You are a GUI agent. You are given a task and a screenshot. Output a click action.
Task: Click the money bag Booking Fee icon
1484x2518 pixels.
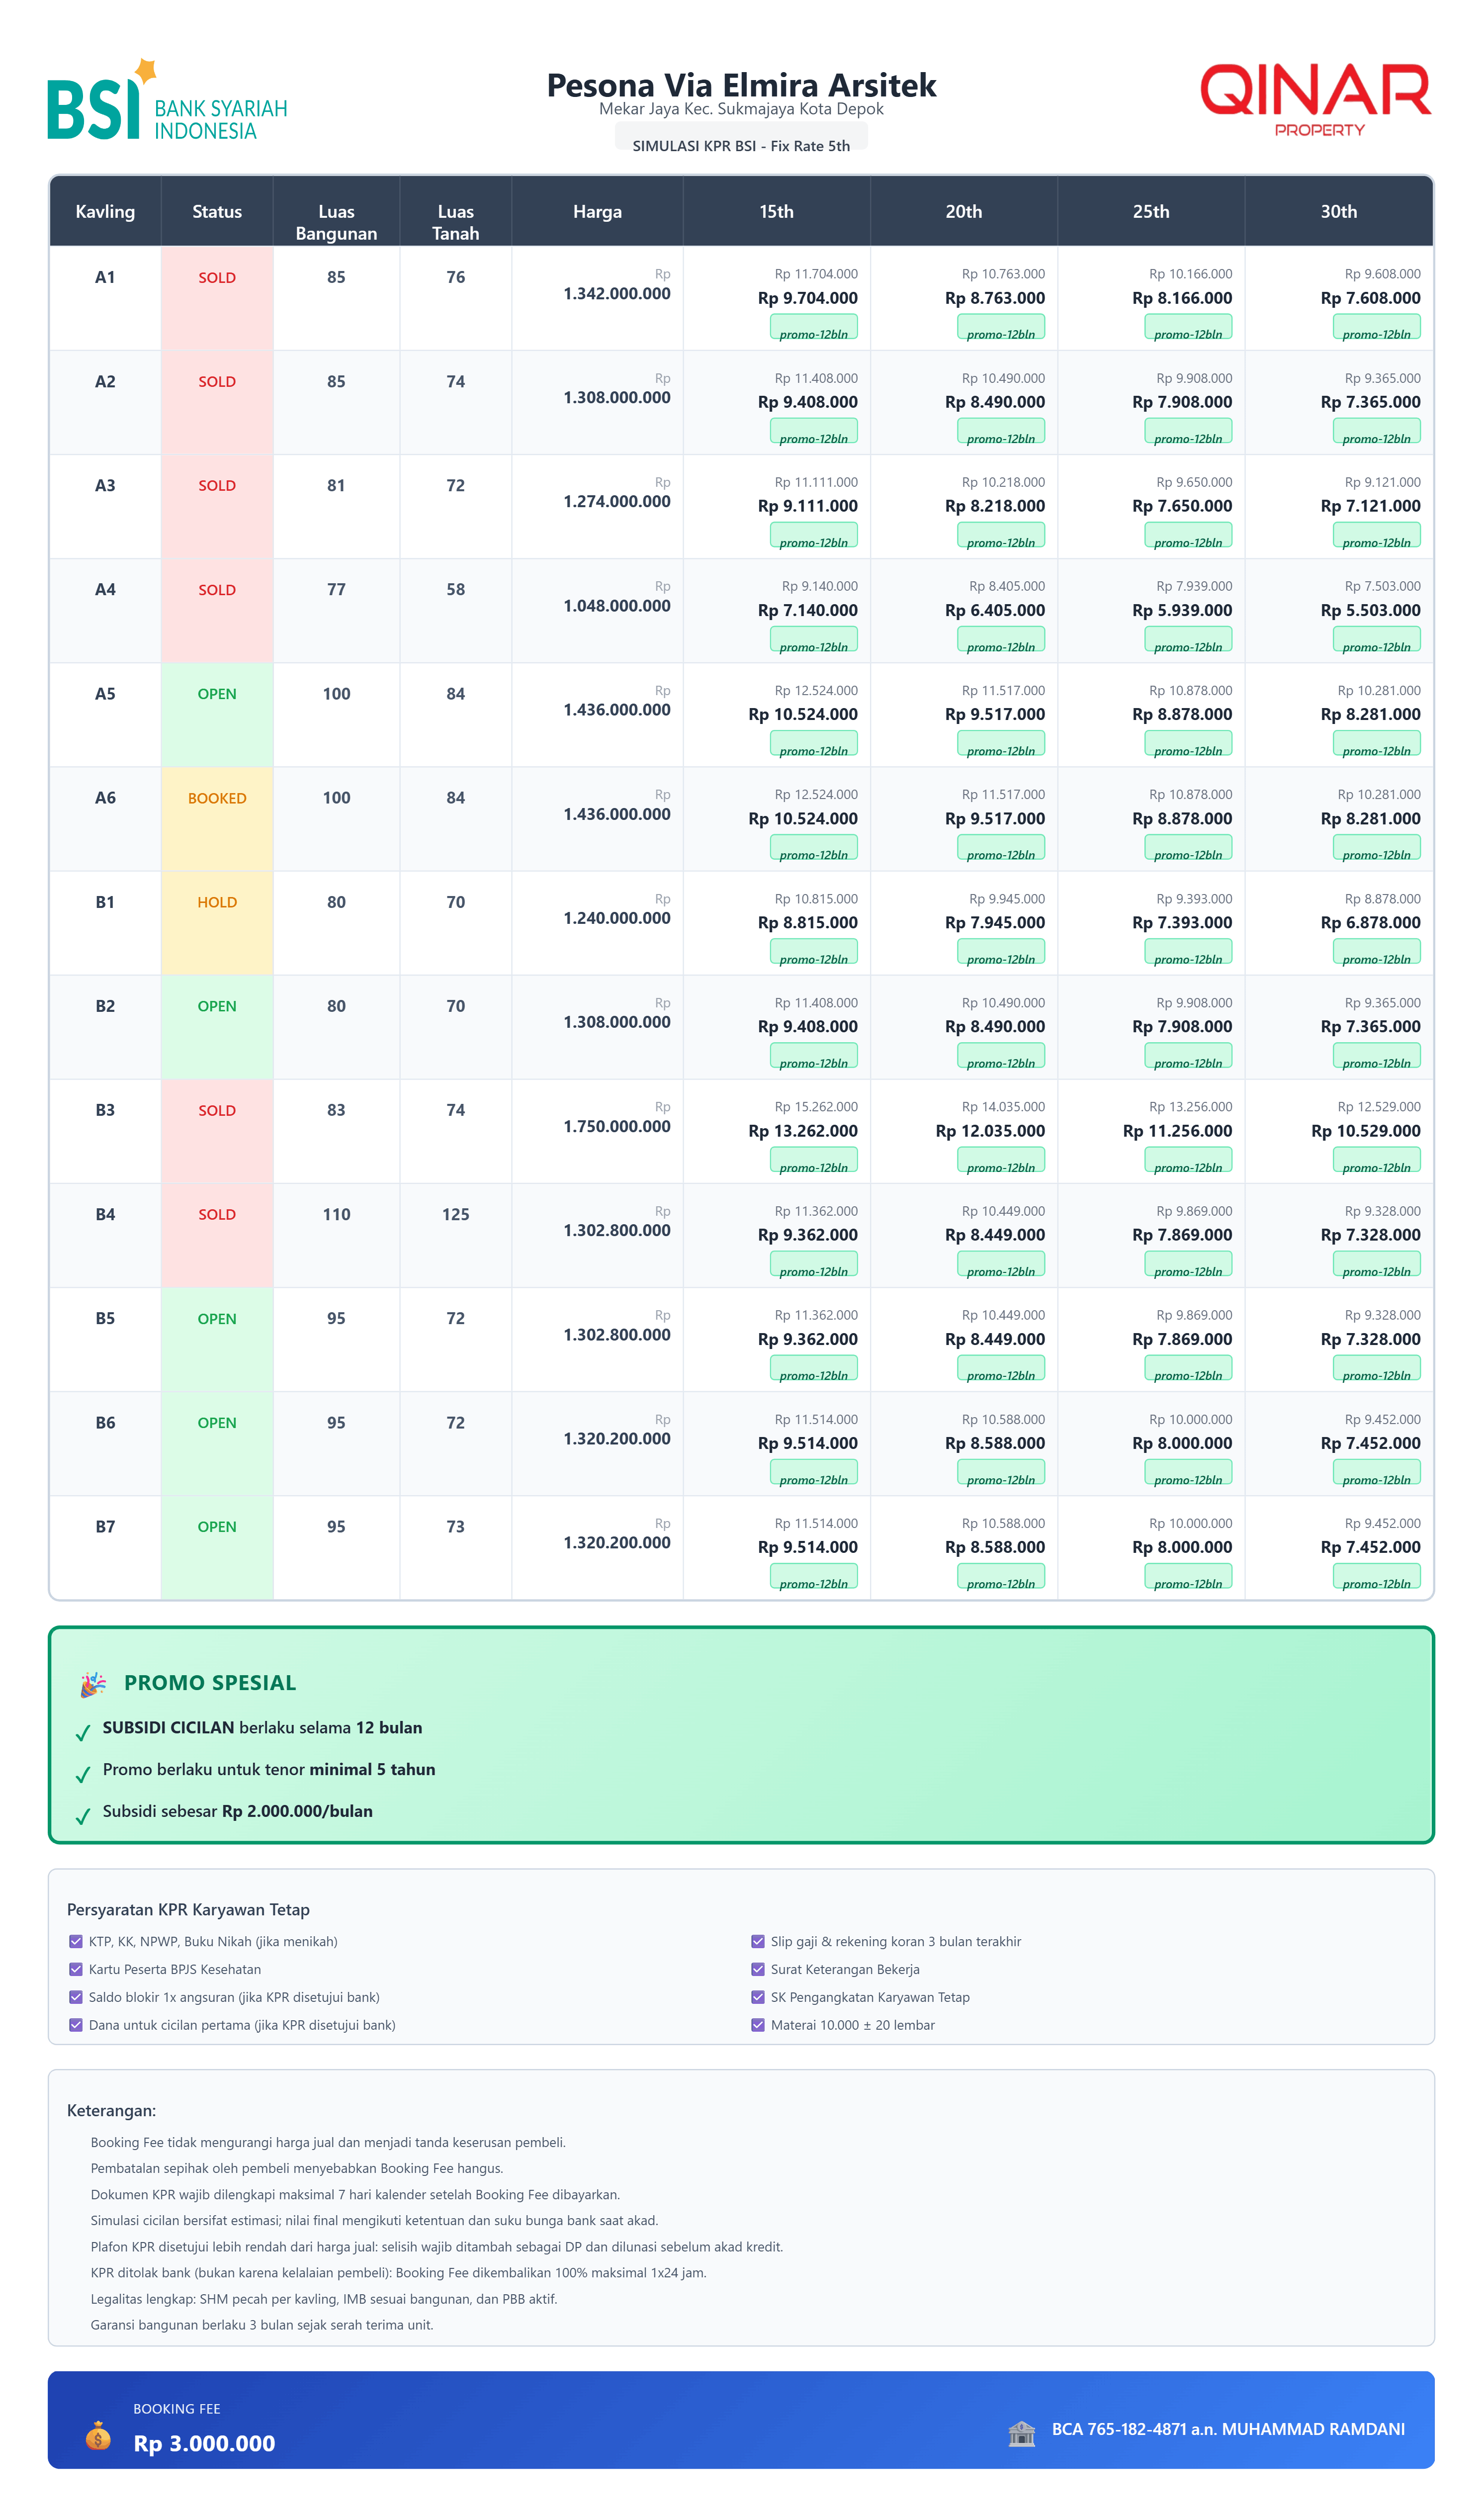pos(98,2435)
